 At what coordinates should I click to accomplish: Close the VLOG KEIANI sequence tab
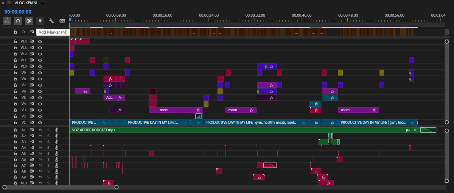coord(3,3)
